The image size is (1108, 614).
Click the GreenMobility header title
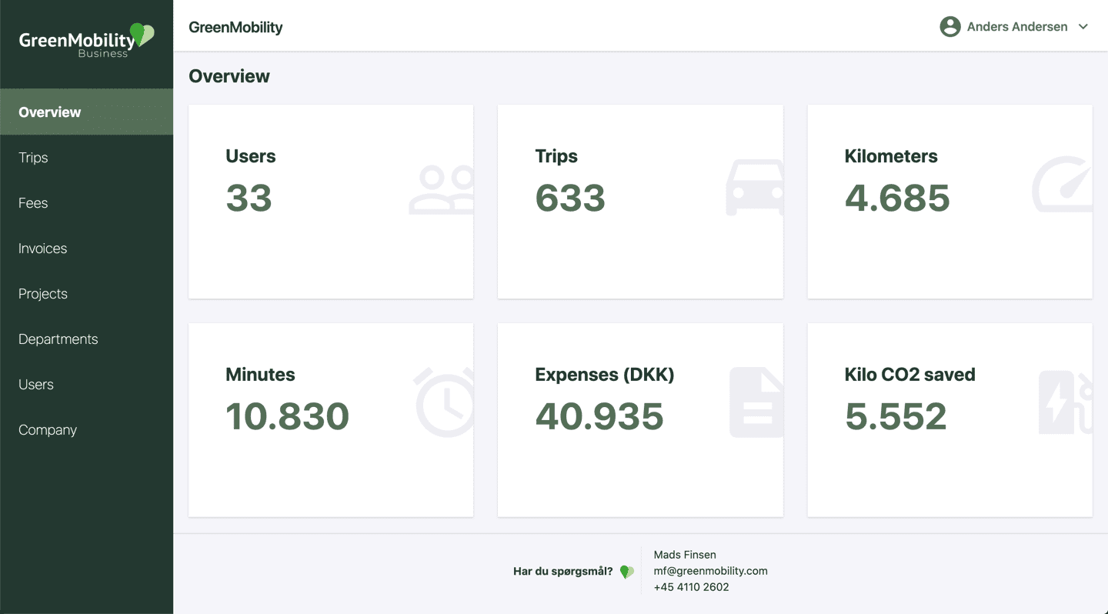click(x=235, y=28)
